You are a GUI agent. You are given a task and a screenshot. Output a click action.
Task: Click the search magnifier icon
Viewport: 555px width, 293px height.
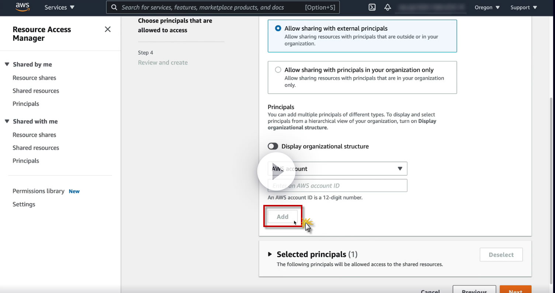coord(114,7)
